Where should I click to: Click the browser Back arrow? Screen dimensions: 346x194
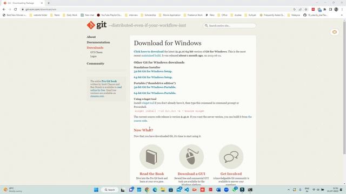[x=4, y=9]
